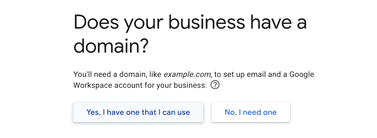Pick the white No domain option

pyautogui.click(x=251, y=112)
